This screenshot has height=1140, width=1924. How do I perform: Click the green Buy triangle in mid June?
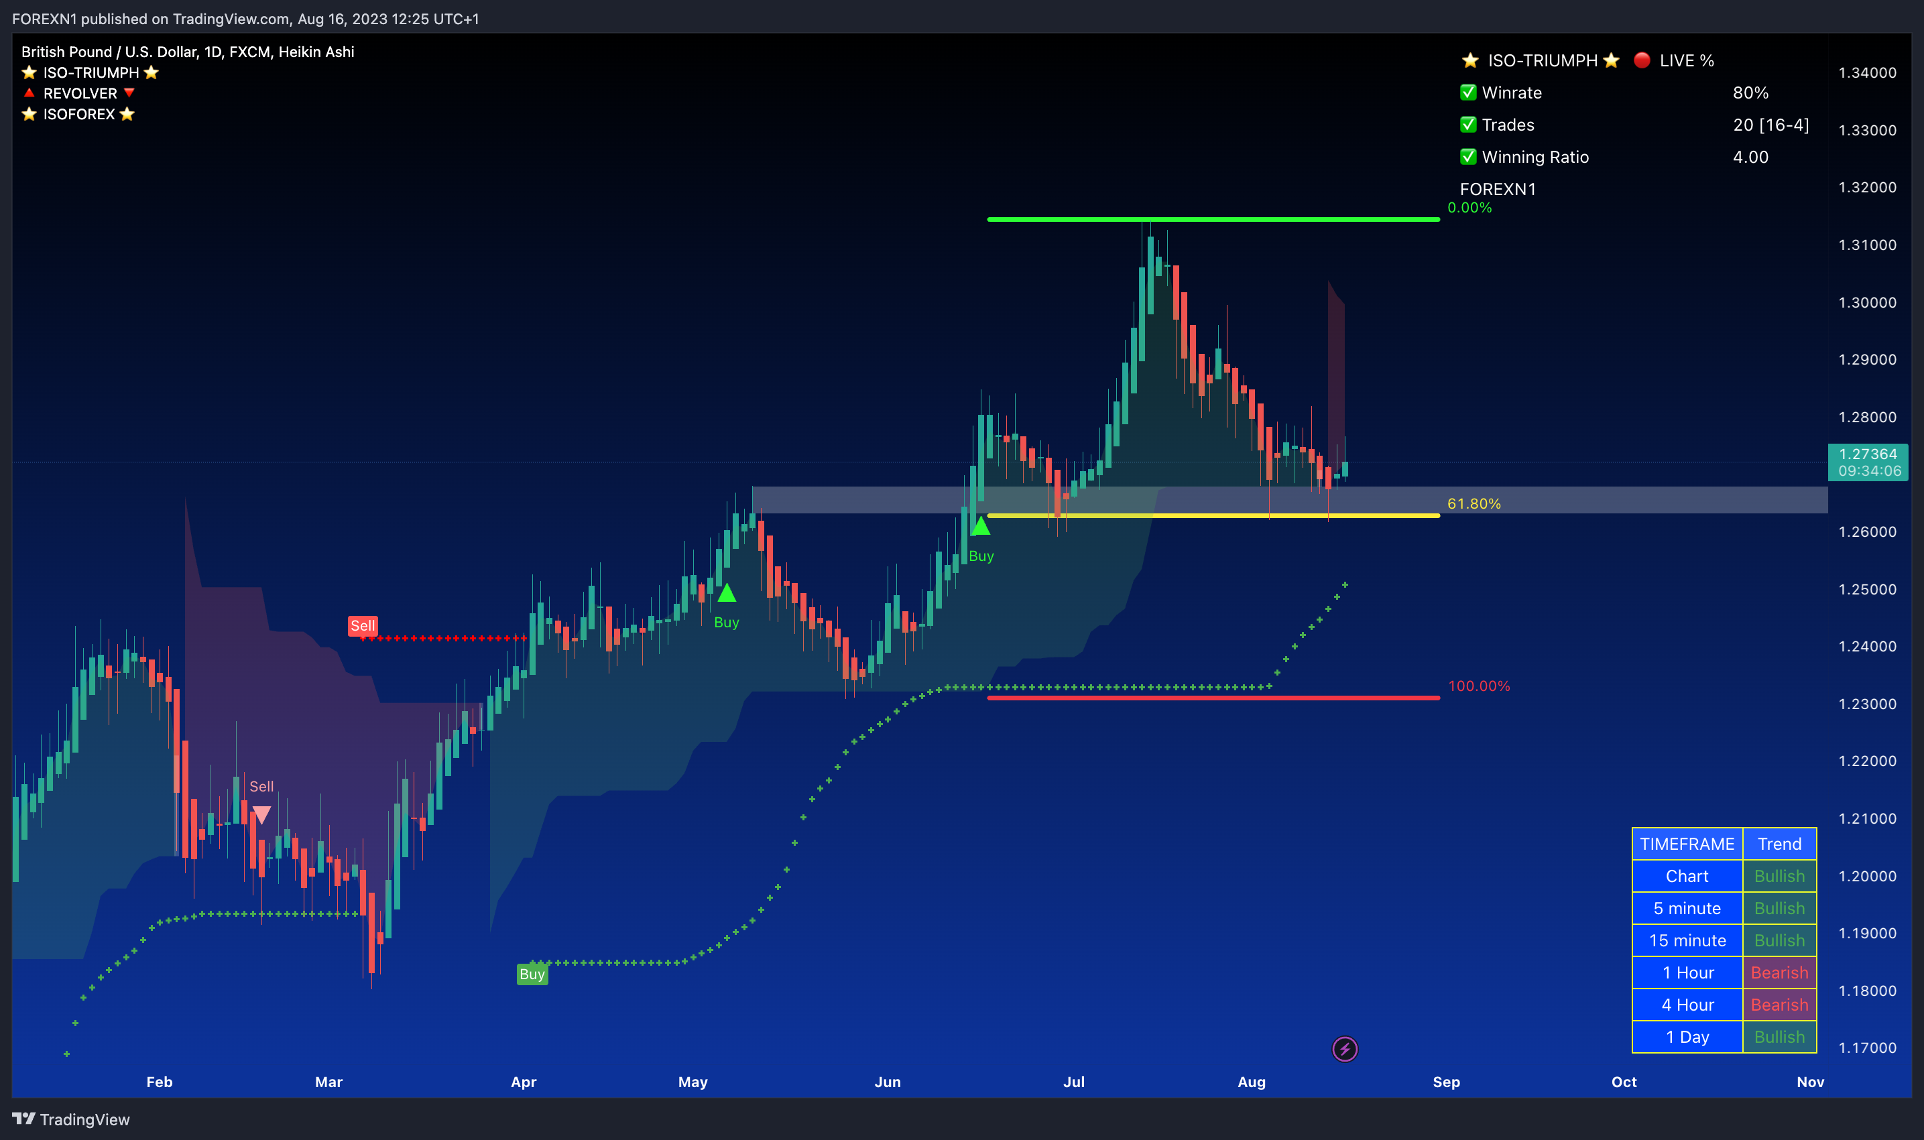coord(981,526)
